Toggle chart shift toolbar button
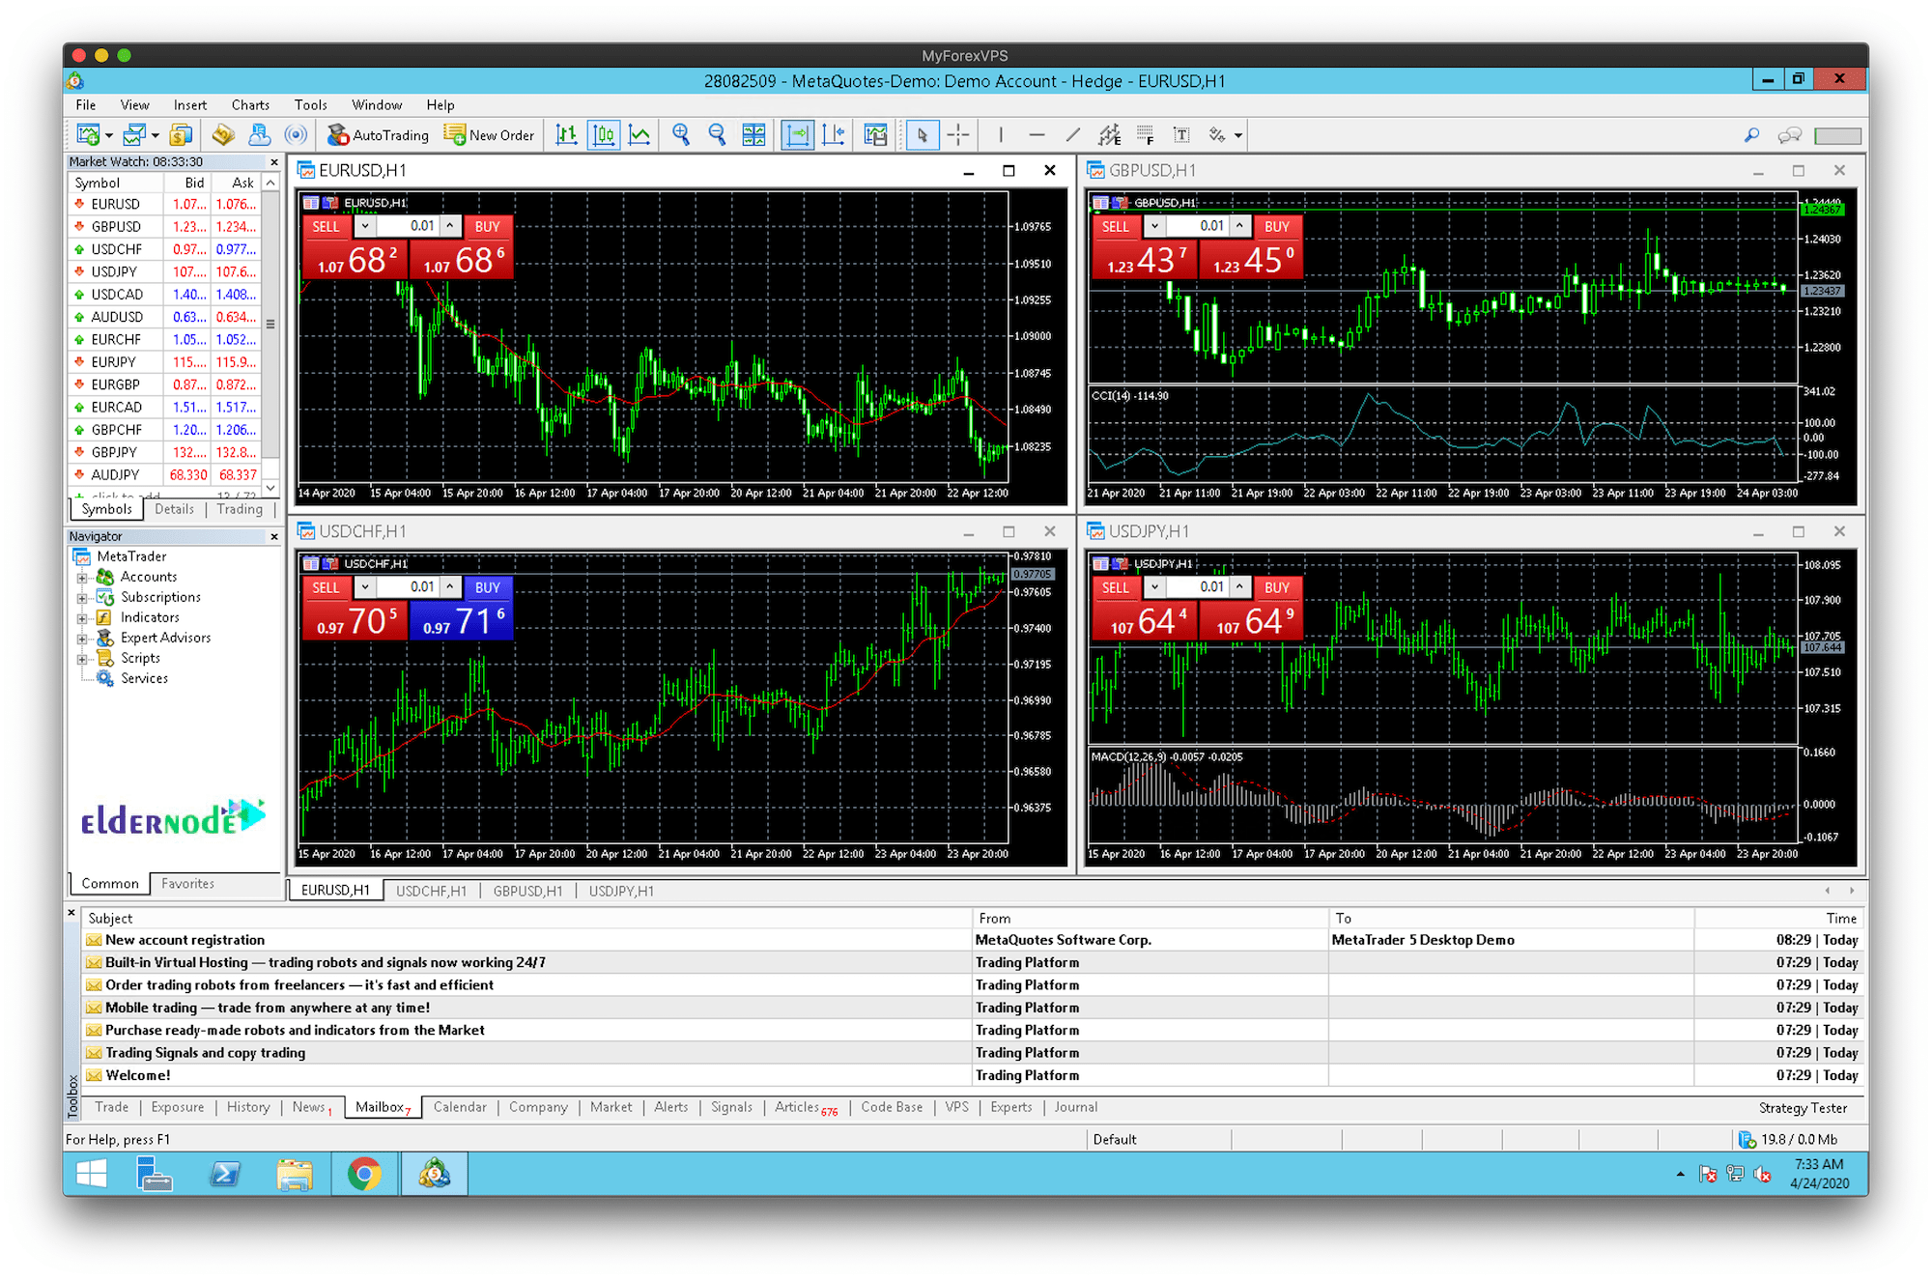This screenshot has height=1280, width=1932. (833, 135)
